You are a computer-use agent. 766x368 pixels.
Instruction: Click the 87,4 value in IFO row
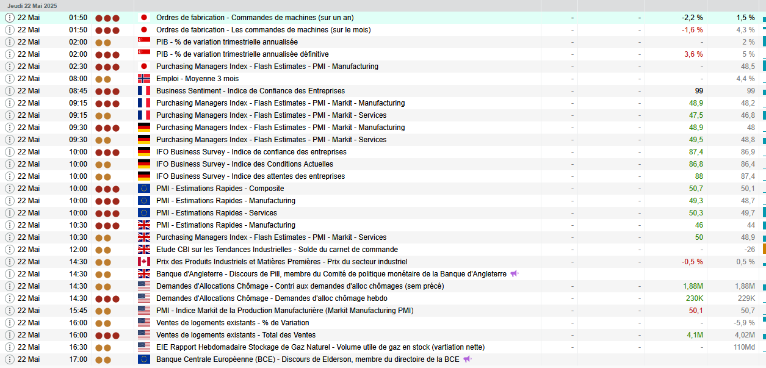(696, 152)
